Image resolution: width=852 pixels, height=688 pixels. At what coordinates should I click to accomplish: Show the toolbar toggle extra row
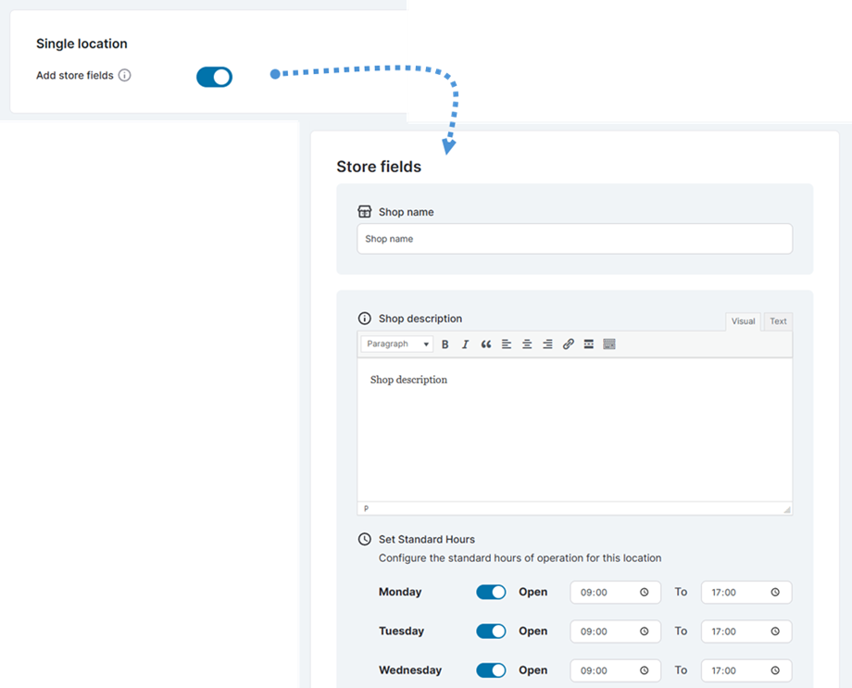pos(609,344)
